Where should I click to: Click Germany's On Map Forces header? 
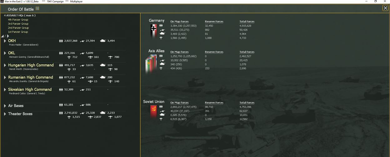tap(179, 22)
